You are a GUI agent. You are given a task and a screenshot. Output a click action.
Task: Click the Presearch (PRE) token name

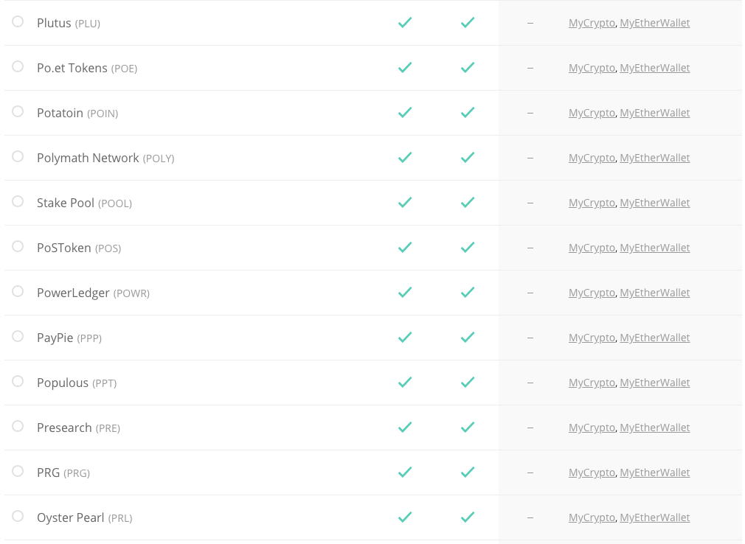tap(78, 428)
